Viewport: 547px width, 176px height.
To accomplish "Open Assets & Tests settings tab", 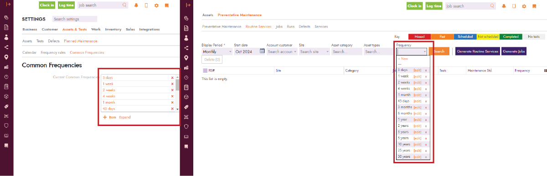I will (x=75, y=29).
